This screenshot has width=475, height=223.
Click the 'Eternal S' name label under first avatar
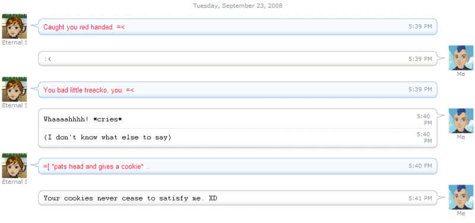click(14, 42)
